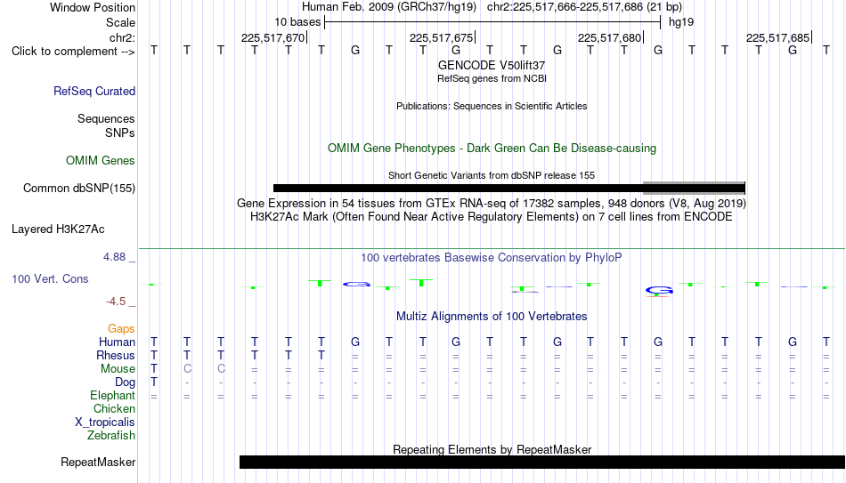Click the 'Click to complement' label

[x=73, y=52]
